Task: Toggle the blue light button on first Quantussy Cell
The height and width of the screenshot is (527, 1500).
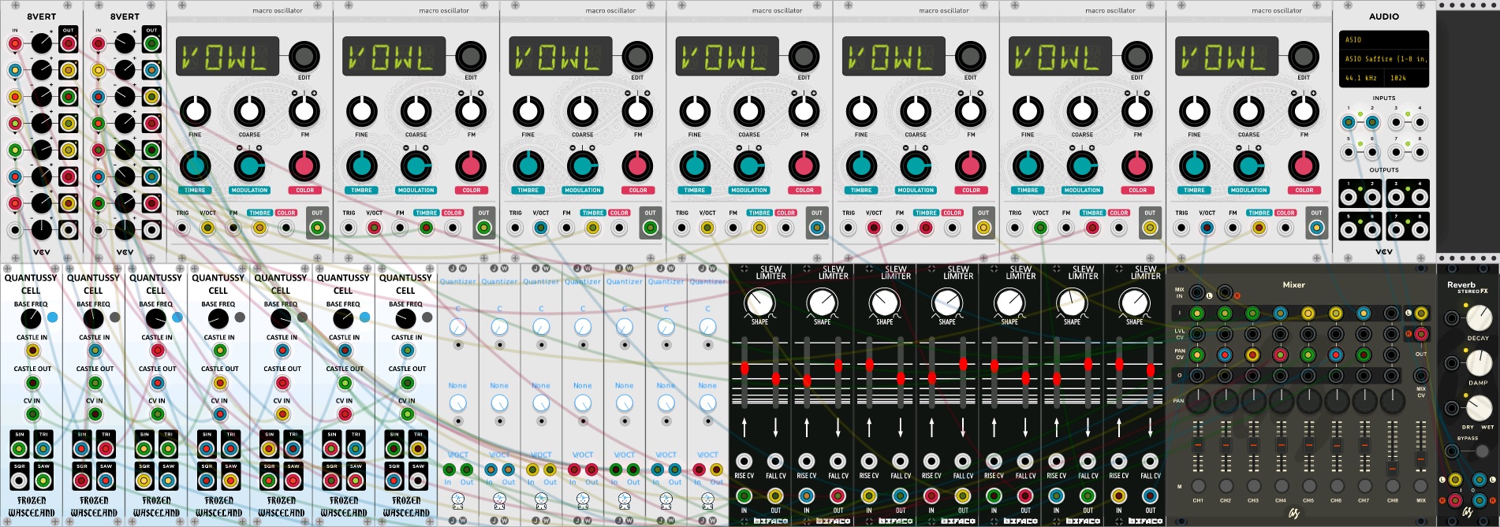Action: click(x=52, y=317)
